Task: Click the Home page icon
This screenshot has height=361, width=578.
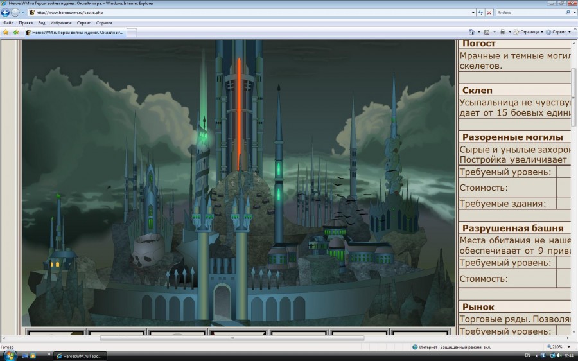Action: coord(471,32)
